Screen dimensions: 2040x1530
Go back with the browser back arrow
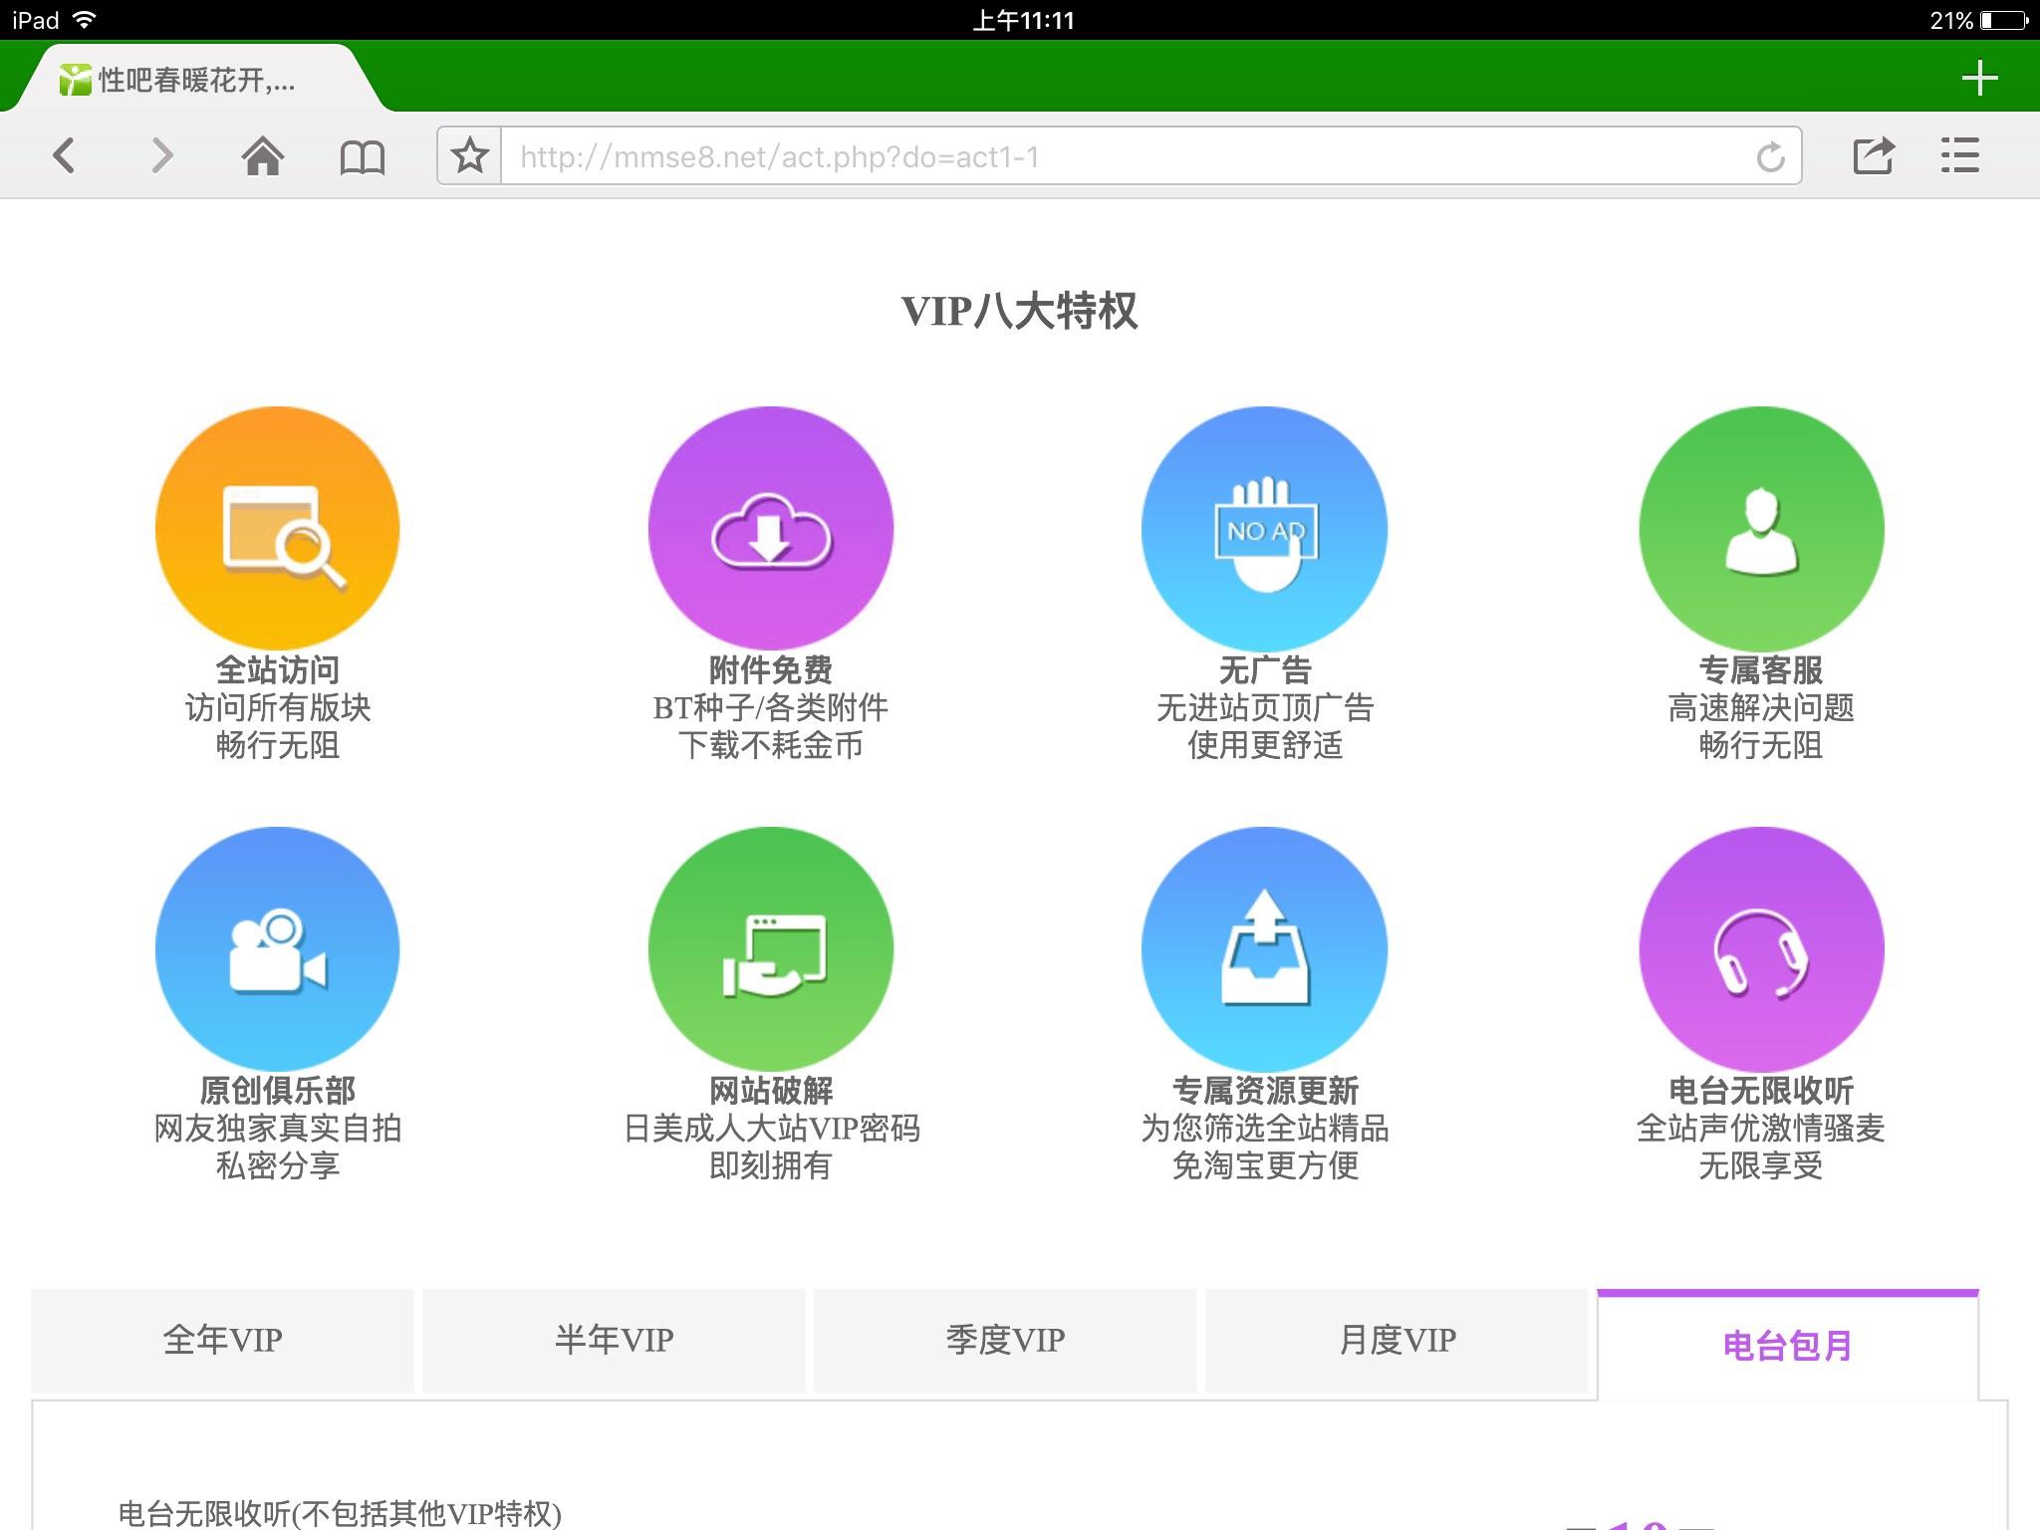pyautogui.click(x=65, y=155)
